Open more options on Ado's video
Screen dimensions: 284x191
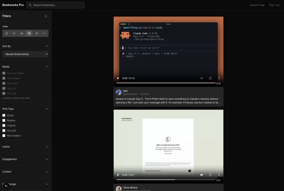[219, 78]
